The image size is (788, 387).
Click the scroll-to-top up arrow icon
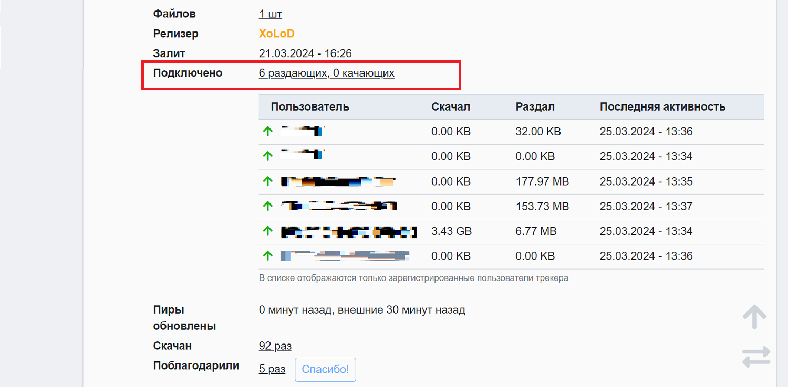pos(754,317)
